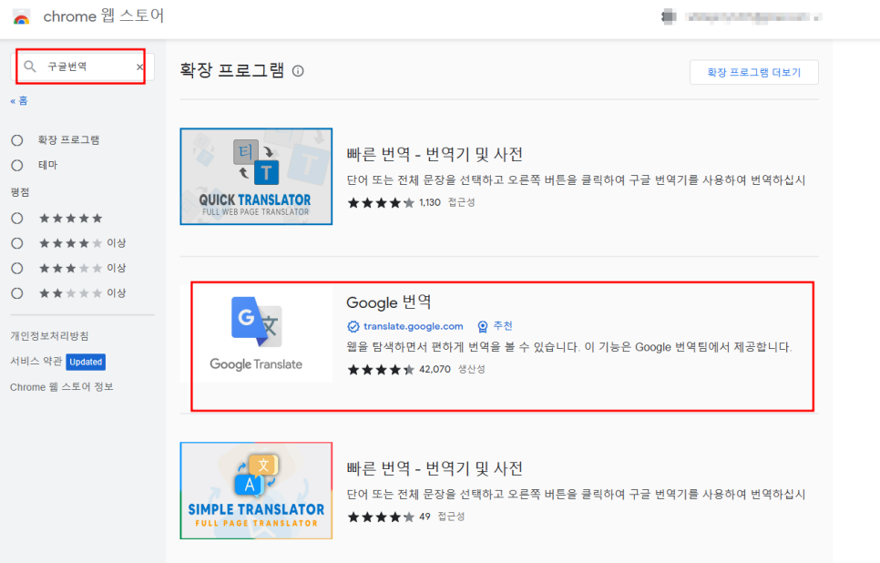Open the Google Translate extension thumbnail
Image resolution: width=880 pixels, height=563 pixels.
(x=256, y=334)
